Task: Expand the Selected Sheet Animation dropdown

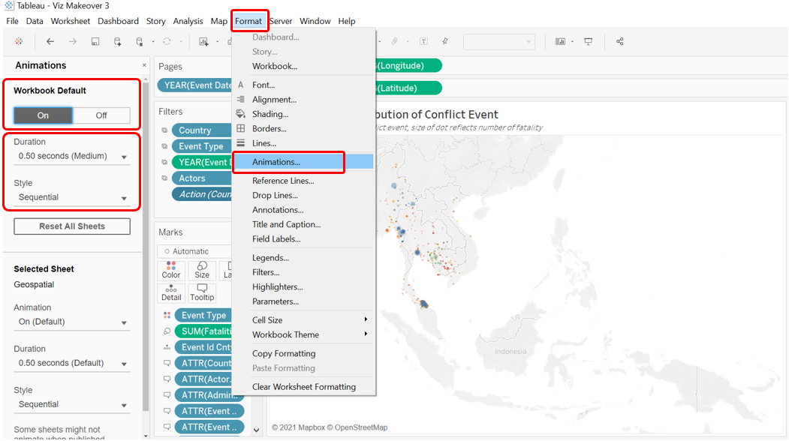Action: 72,322
